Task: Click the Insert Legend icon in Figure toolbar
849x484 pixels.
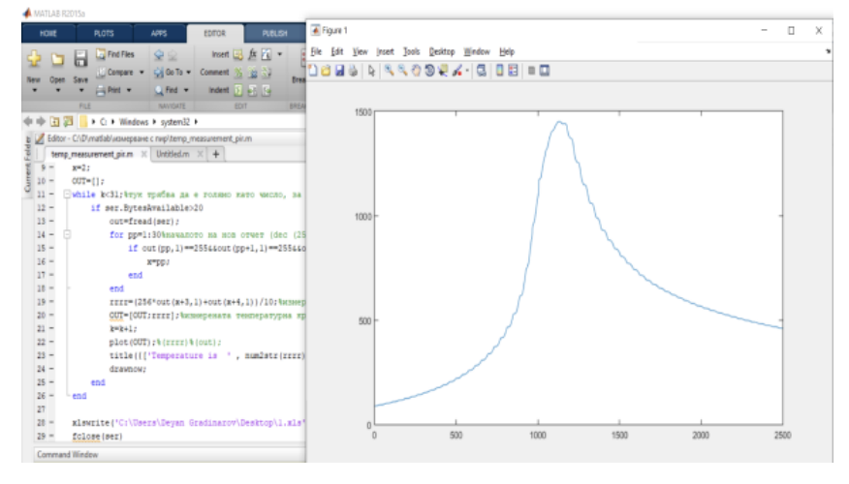Action: tap(513, 71)
